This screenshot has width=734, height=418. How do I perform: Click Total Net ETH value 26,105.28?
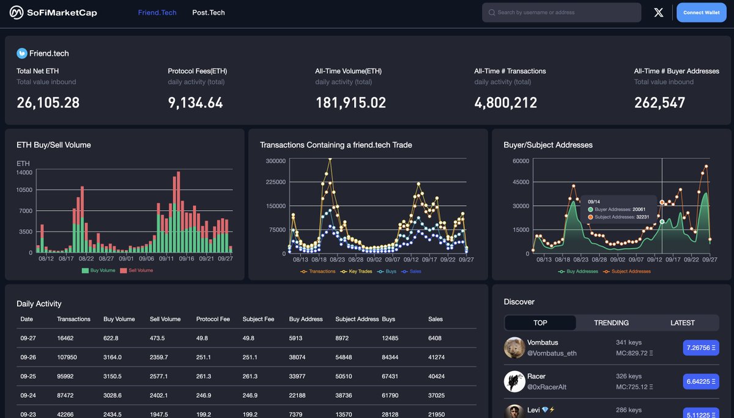click(48, 103)
